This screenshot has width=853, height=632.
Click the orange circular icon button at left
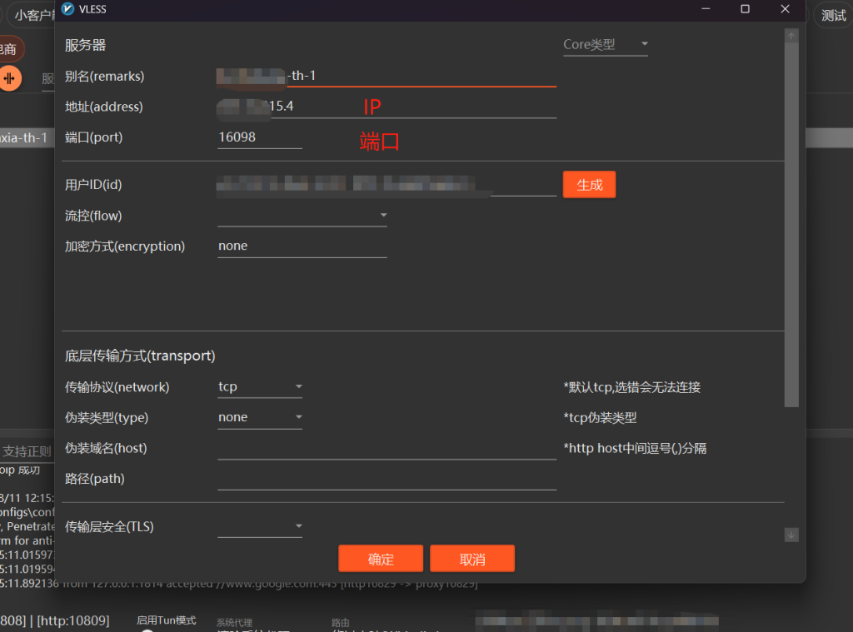pos(9,78)
